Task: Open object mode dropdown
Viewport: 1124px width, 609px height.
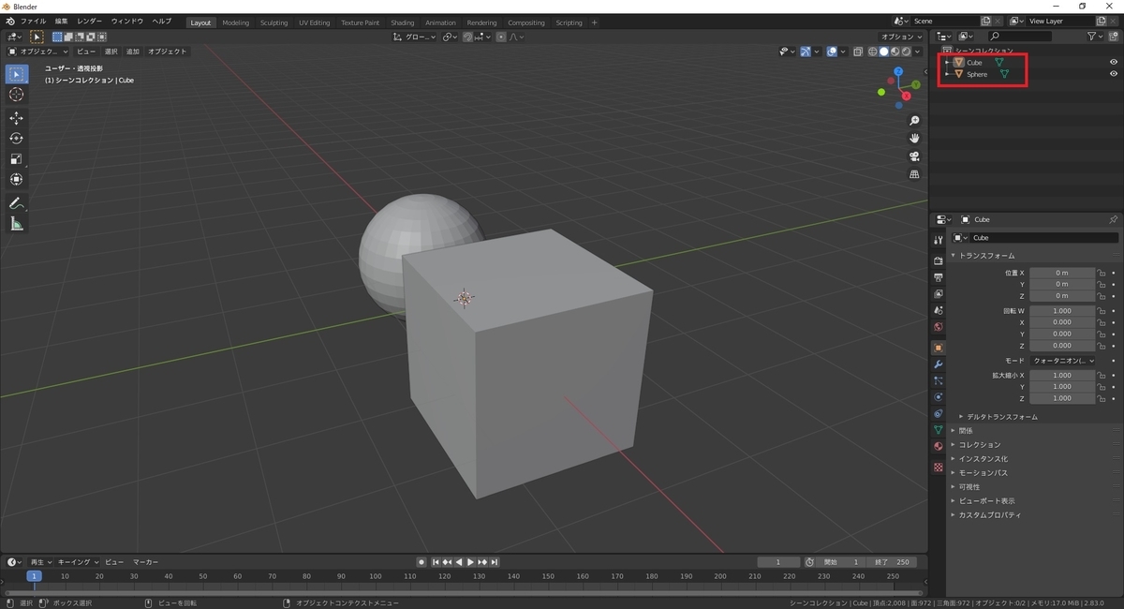Action: [38, 52]
